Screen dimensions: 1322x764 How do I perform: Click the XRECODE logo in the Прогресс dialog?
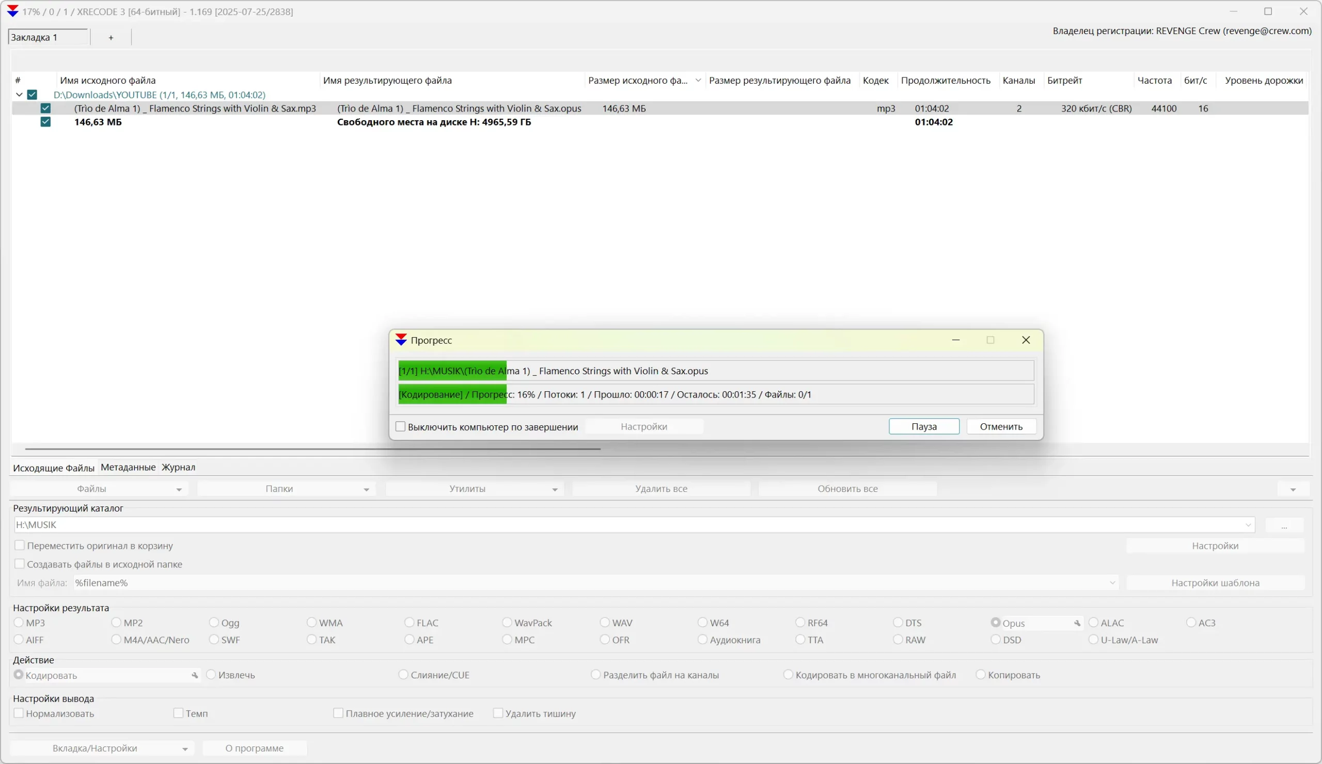click(401, 340)
